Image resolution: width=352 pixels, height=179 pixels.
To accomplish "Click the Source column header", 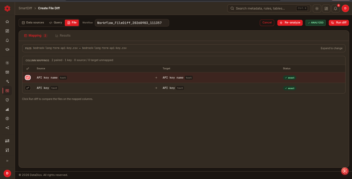I will tap(41, 69).
